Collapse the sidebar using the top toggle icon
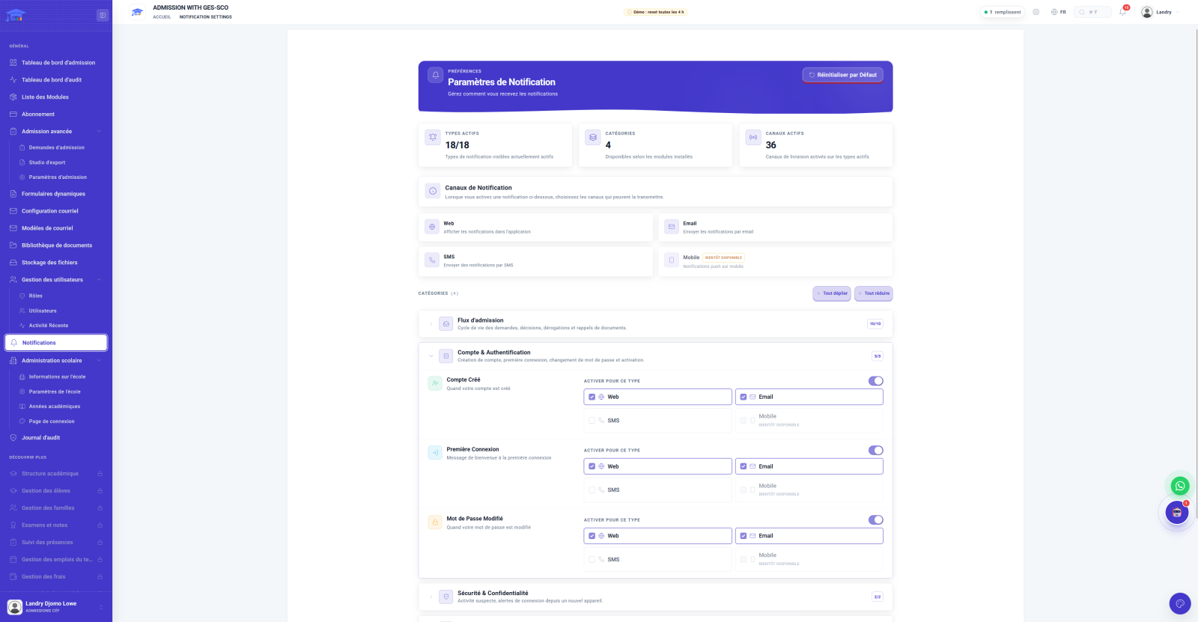 [x=103, y=15]
